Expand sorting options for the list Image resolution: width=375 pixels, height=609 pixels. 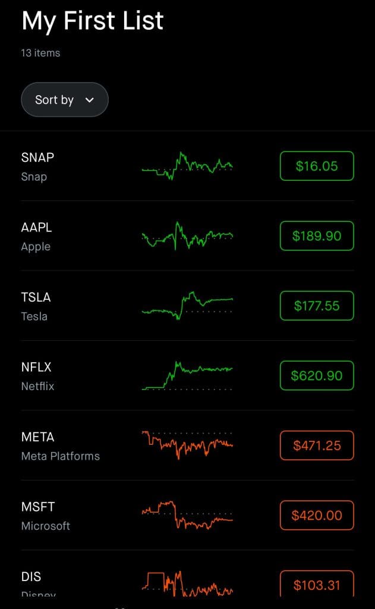[64, 99]
